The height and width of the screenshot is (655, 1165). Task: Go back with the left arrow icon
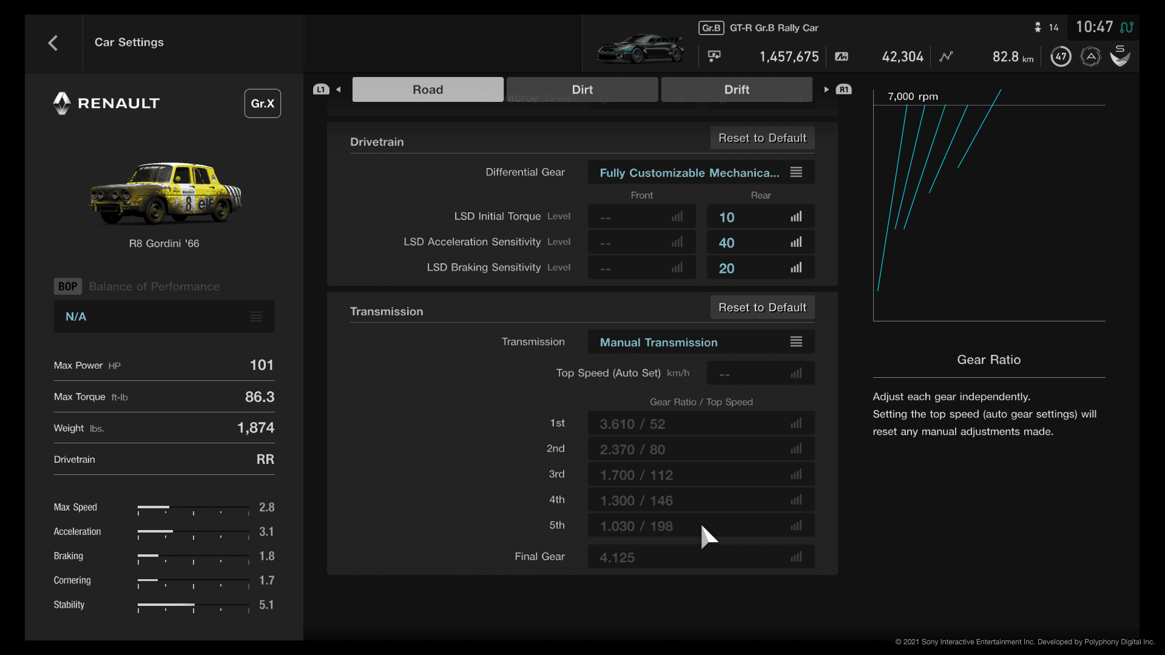point(53,43)
